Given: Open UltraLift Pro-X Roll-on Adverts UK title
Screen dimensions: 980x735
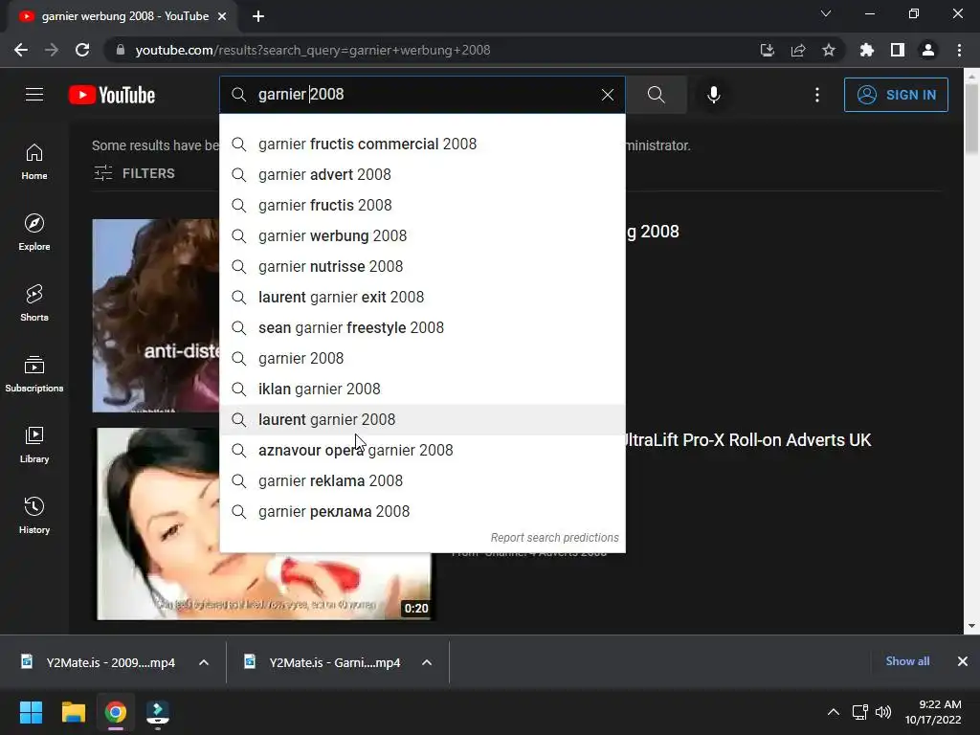Looking at the screenshot, I should point(748,440).
